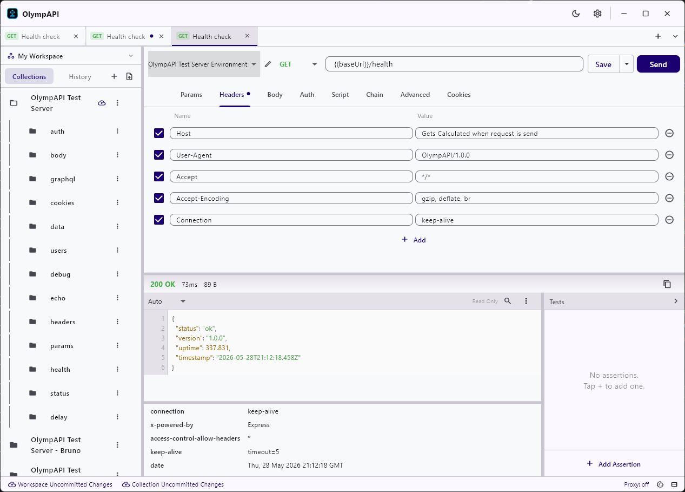Expand the users folder
This screenshot has width=685, height=492.
click(33, 250)
